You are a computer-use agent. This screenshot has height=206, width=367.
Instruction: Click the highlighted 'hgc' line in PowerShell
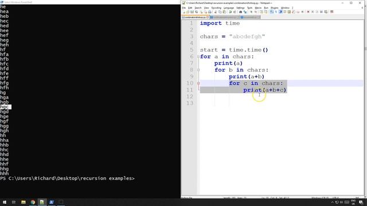coord(6,107)
